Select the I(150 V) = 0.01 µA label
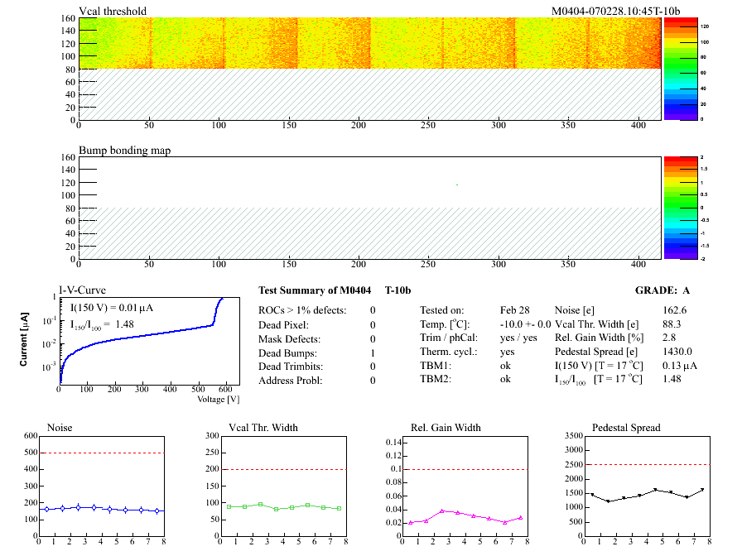 click(111, 309)
